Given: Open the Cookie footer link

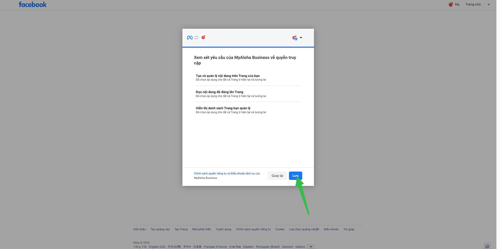Looking at the screenshot, I should [280, 229].
